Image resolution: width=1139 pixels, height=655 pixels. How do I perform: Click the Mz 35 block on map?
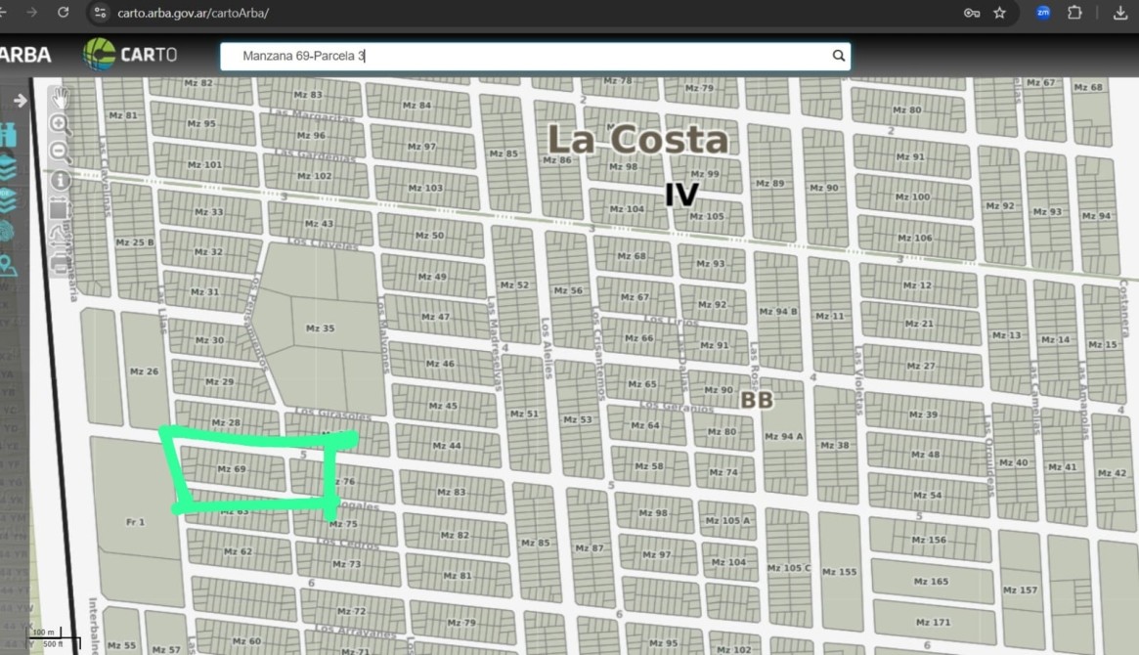[320, 328]
